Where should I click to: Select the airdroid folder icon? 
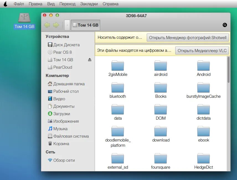coord(161,66)
